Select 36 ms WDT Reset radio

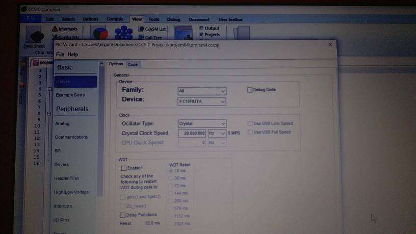coord(171,178)
